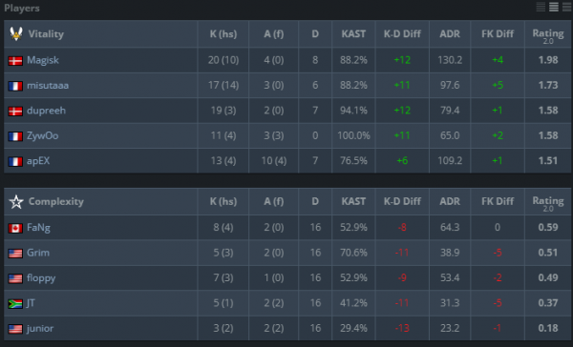Click the French flag beside ZywOo
573x347 pixels.
click(15, 136)
